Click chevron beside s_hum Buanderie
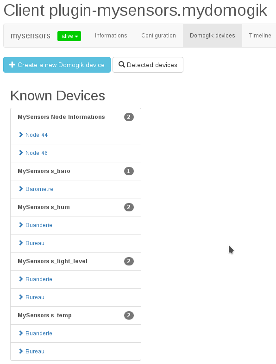The image size is (276, 364). click(x=21, y=225)
